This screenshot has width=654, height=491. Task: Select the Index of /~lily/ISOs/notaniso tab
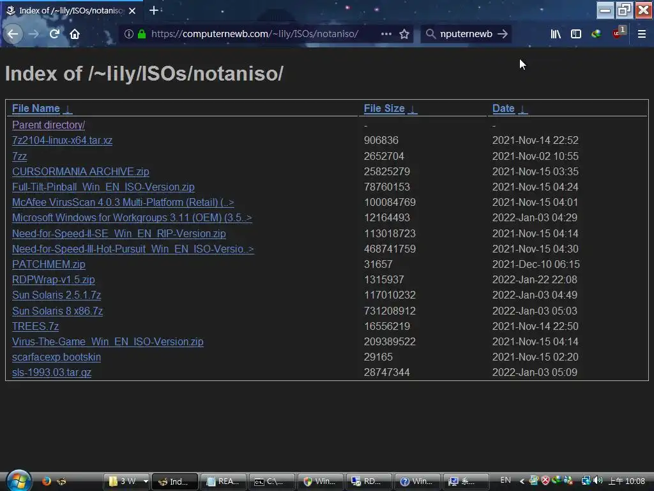point(72,11)
